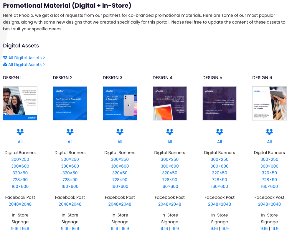
Task: Open the Dropbox All Digital Assets link
Action: (x=27, y=58)
